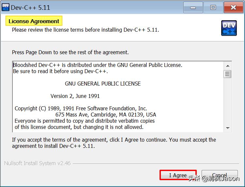Screen dimensions: 245x187
Task: Cancel the Dev-C++ installation
Action: [x=220, y=175]
